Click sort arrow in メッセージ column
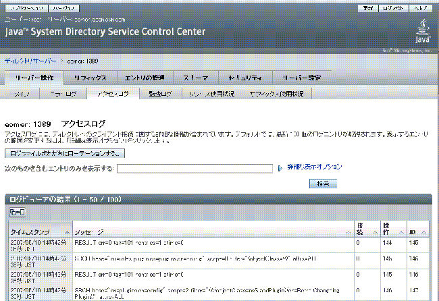 pos(348,232)
